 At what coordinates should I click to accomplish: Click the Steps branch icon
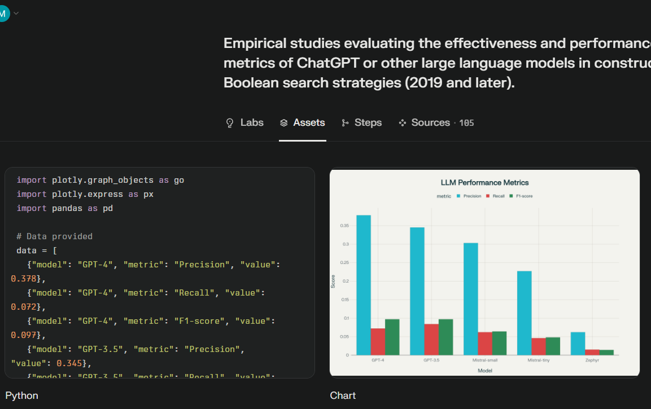click(345, 123)
